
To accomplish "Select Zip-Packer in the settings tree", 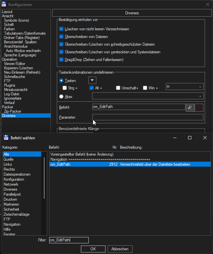I will [13, 111].
